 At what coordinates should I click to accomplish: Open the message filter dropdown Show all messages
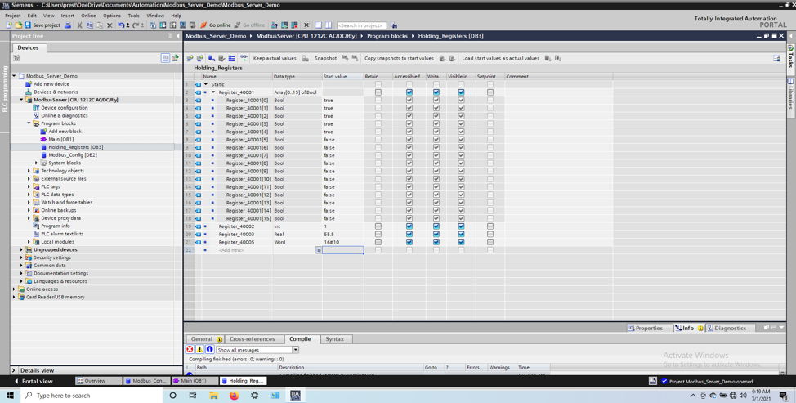(x=295, y=350)
